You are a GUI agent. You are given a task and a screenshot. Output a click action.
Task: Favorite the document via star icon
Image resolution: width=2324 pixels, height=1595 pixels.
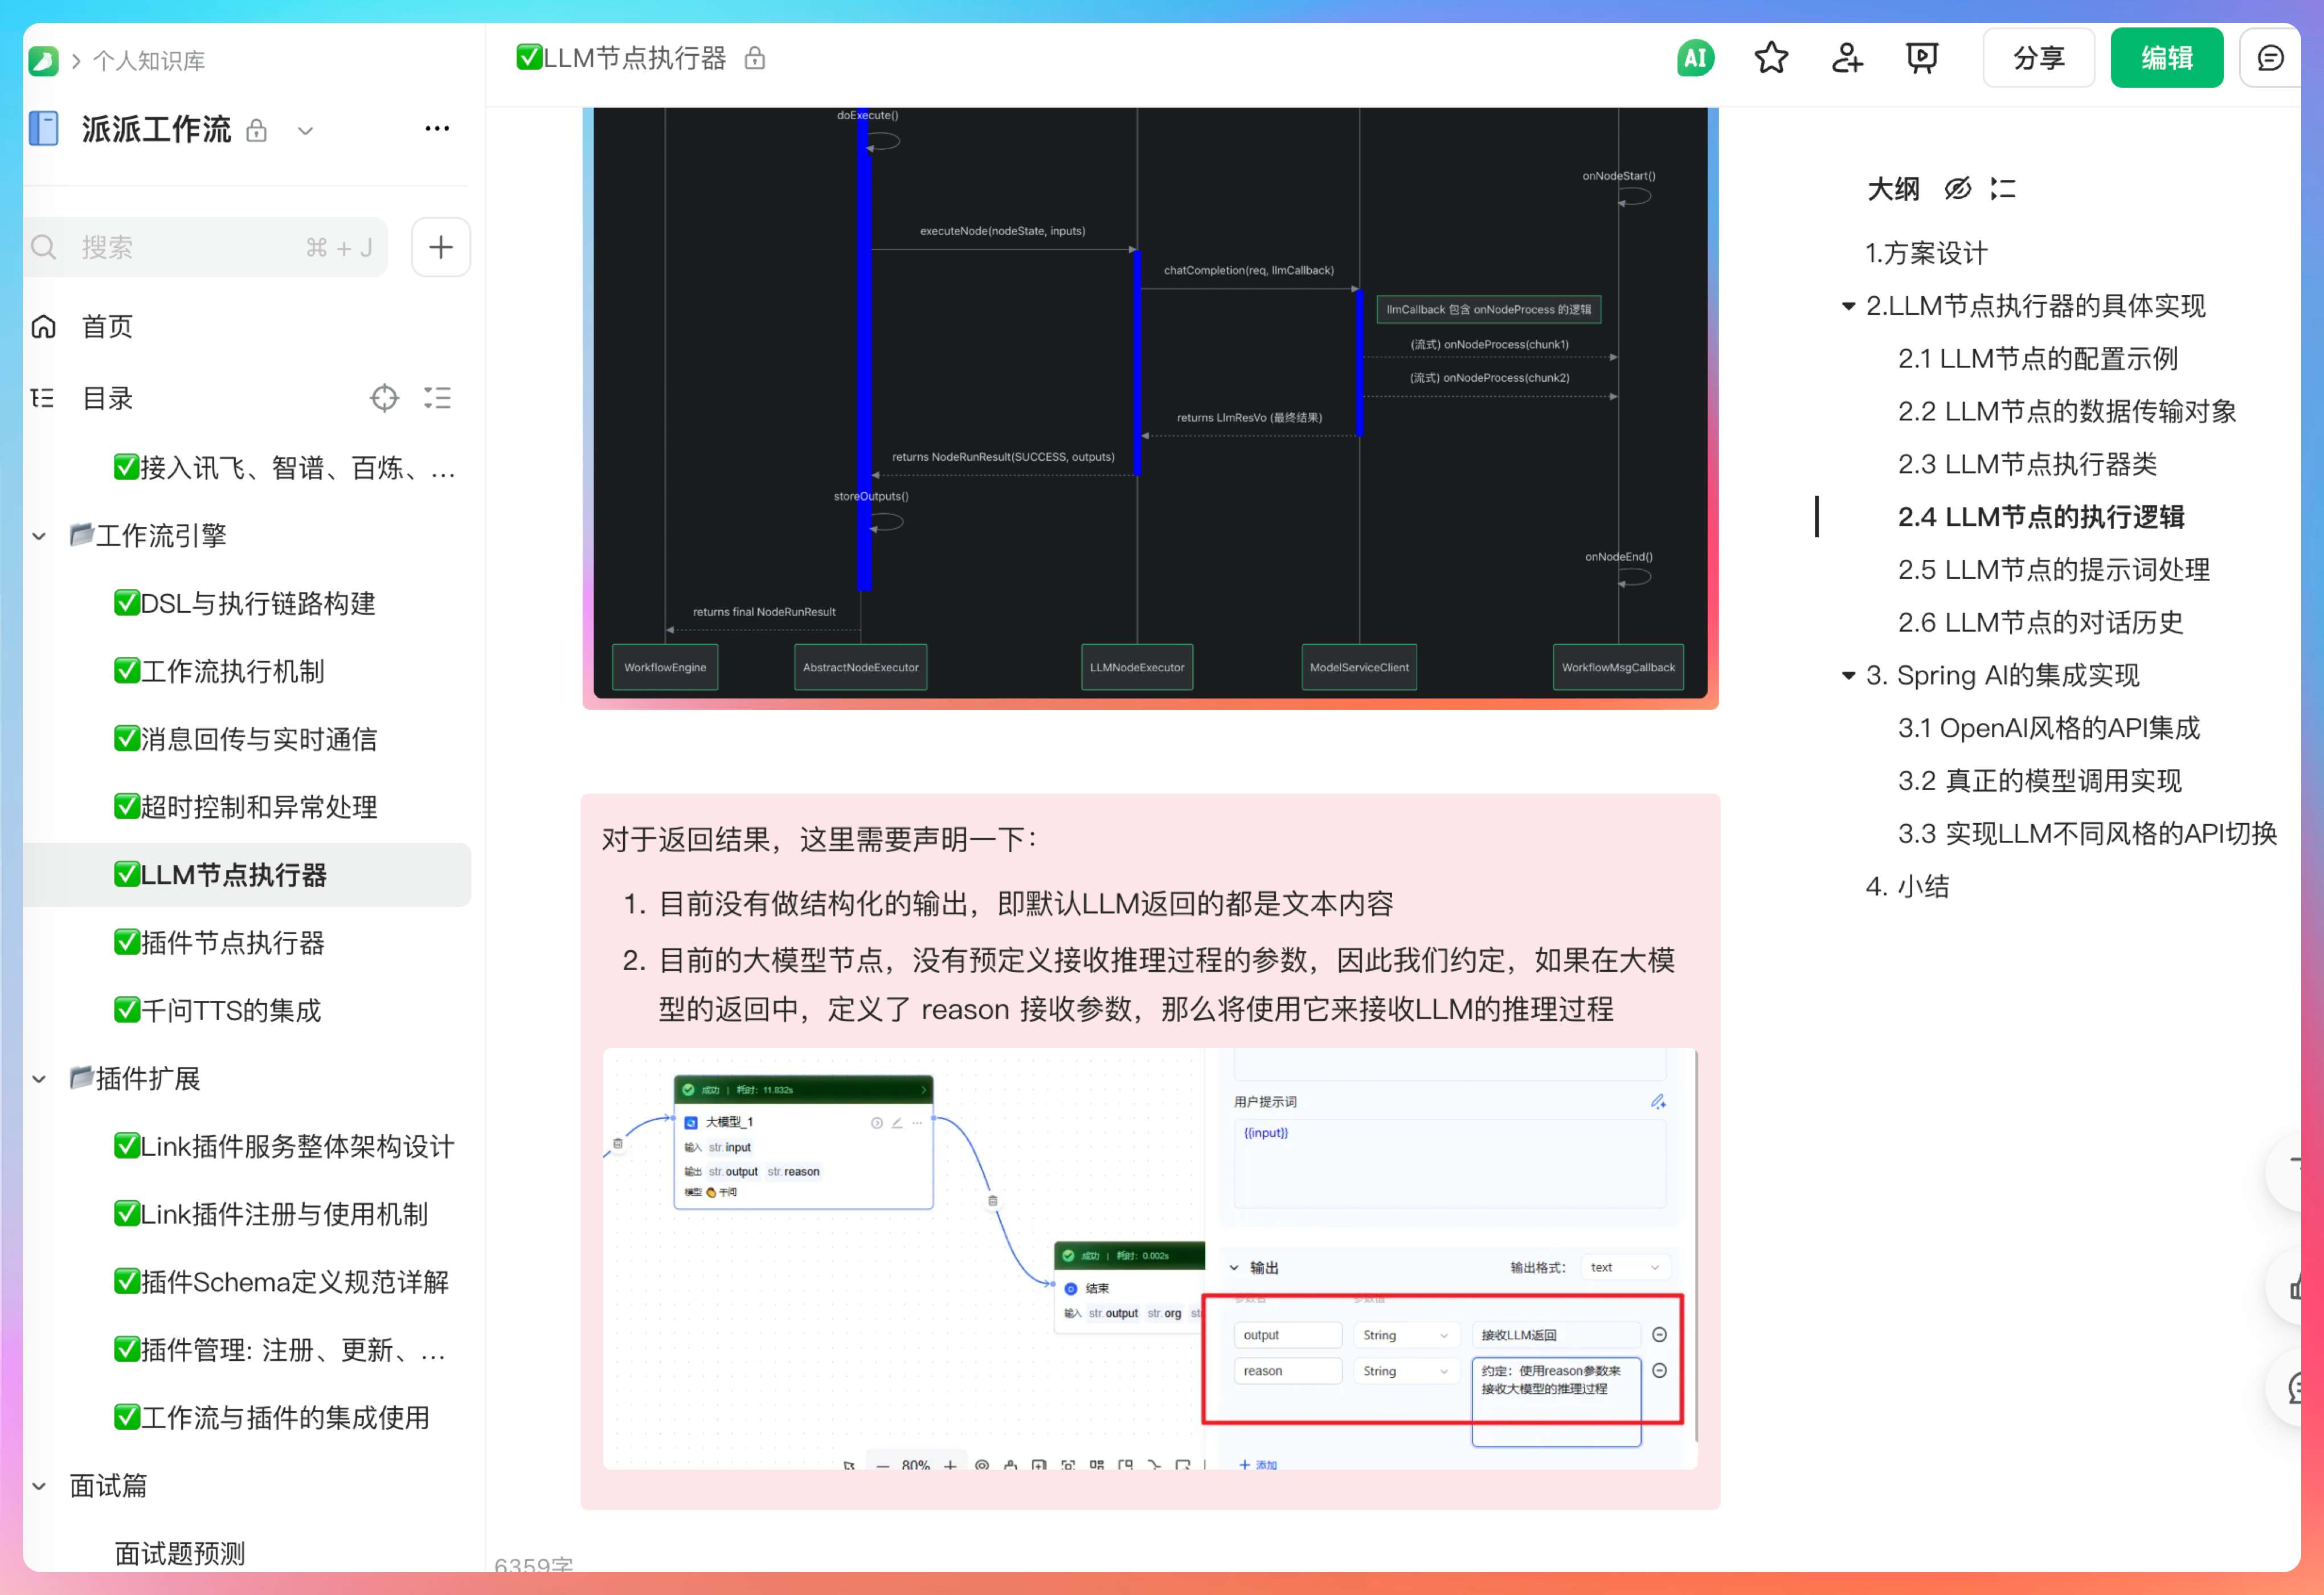click(x=1770, y=57)
